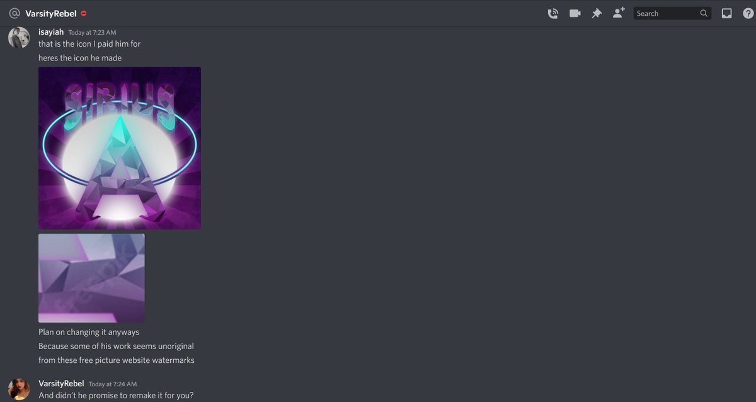Click VarsityRebel username above the reply

pos(61,383)
